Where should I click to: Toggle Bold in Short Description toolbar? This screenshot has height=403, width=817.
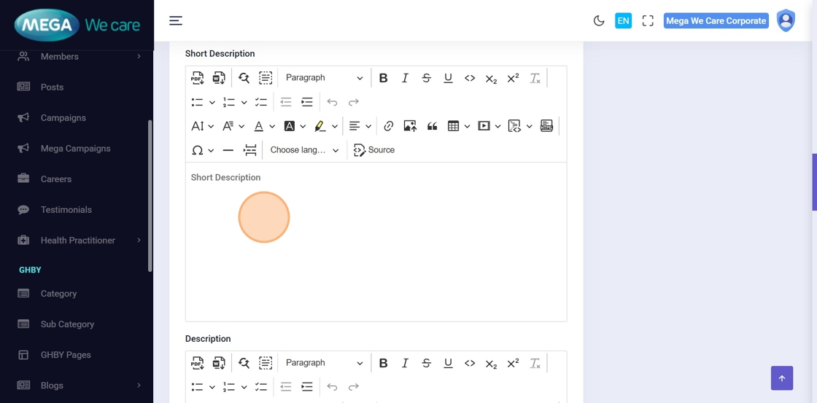coord(383,78)
